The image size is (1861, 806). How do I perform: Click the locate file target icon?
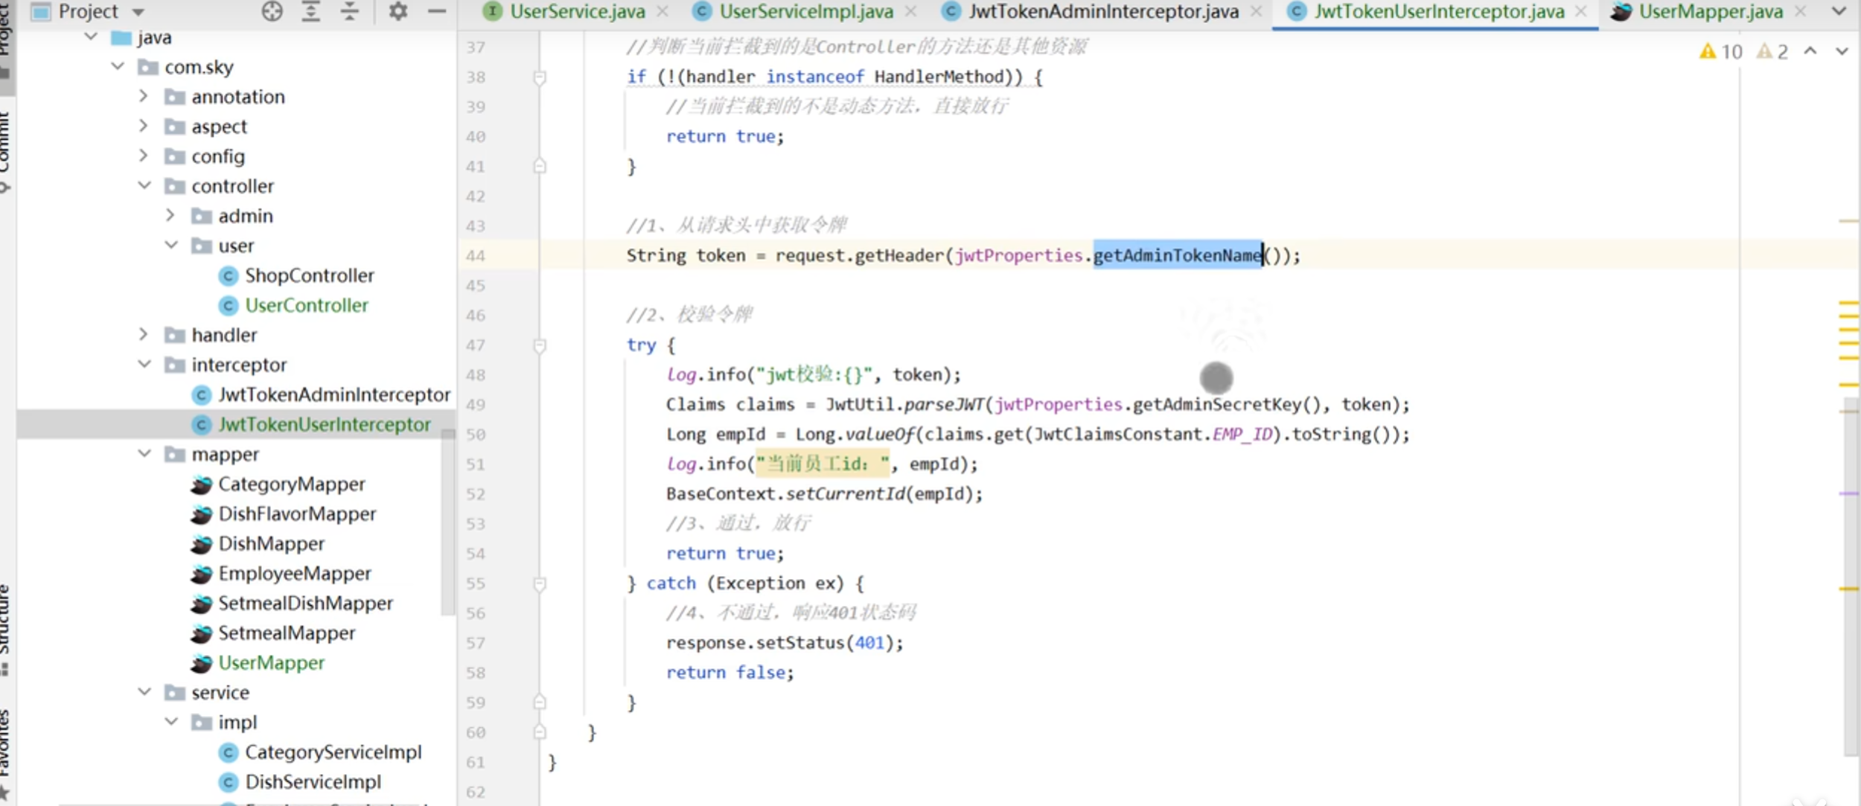pos(272,11)
